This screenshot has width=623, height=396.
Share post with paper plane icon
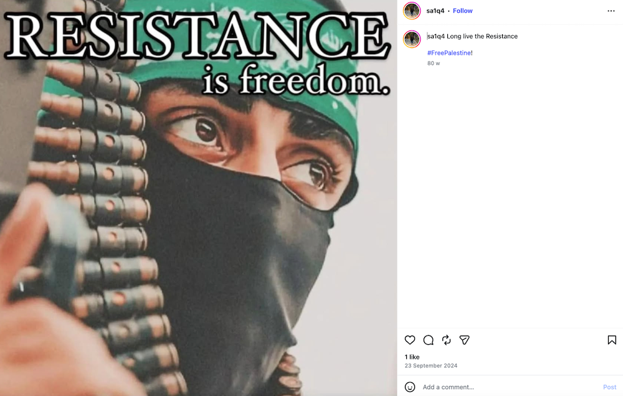(x=465, y=340)
